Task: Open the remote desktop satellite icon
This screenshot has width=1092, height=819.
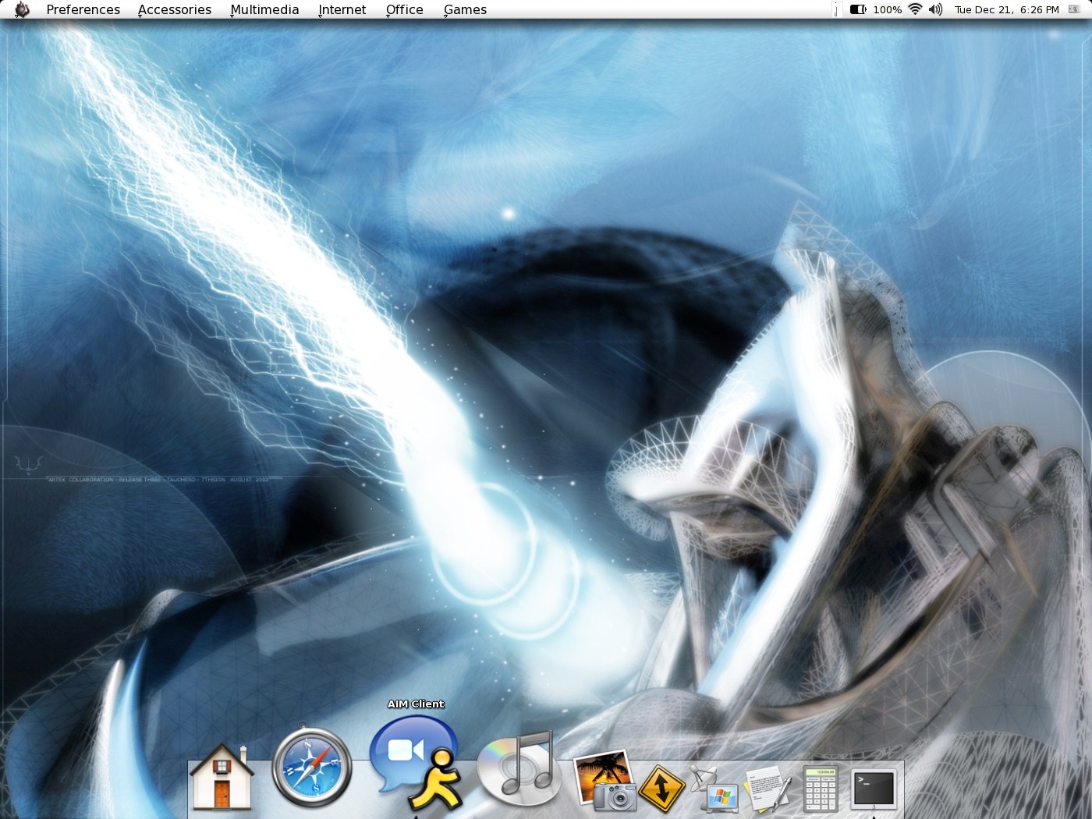Action: coord(713,789)
